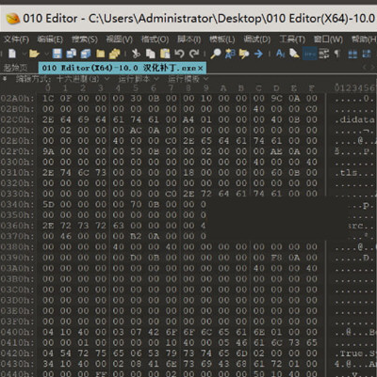Save the file with the floppy disk icon
The image size is (377, 377).
[57, 54]
